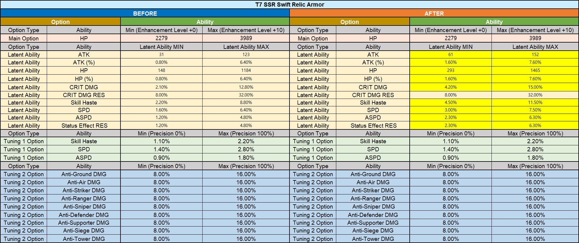Click AFTER Tuning 2 'Min (Precision 0%)' header
The width and height of the screenshot is (579, 243).
point(451,166)
